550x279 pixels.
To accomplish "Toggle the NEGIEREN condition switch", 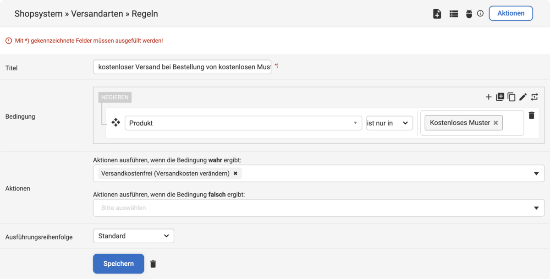I will (x=115, y=97).
